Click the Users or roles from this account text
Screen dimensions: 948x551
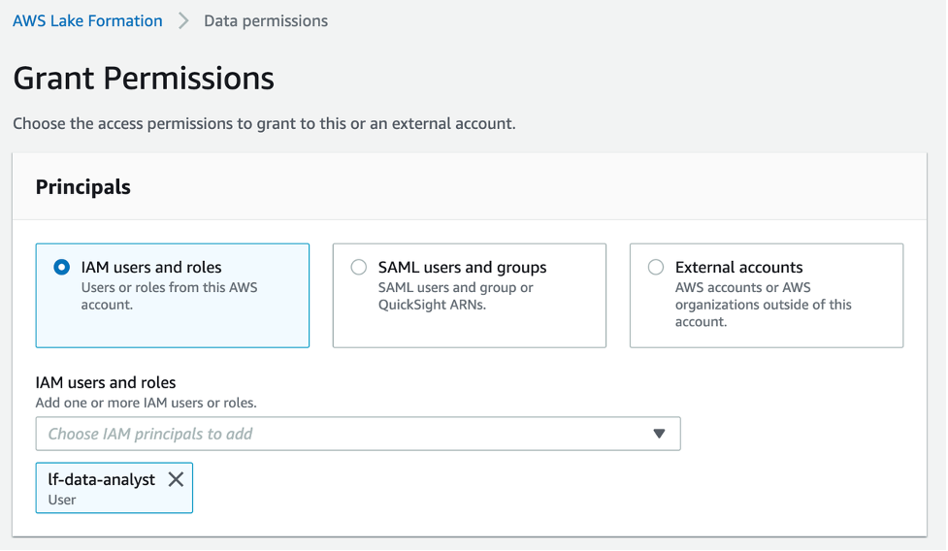(169, 296)
